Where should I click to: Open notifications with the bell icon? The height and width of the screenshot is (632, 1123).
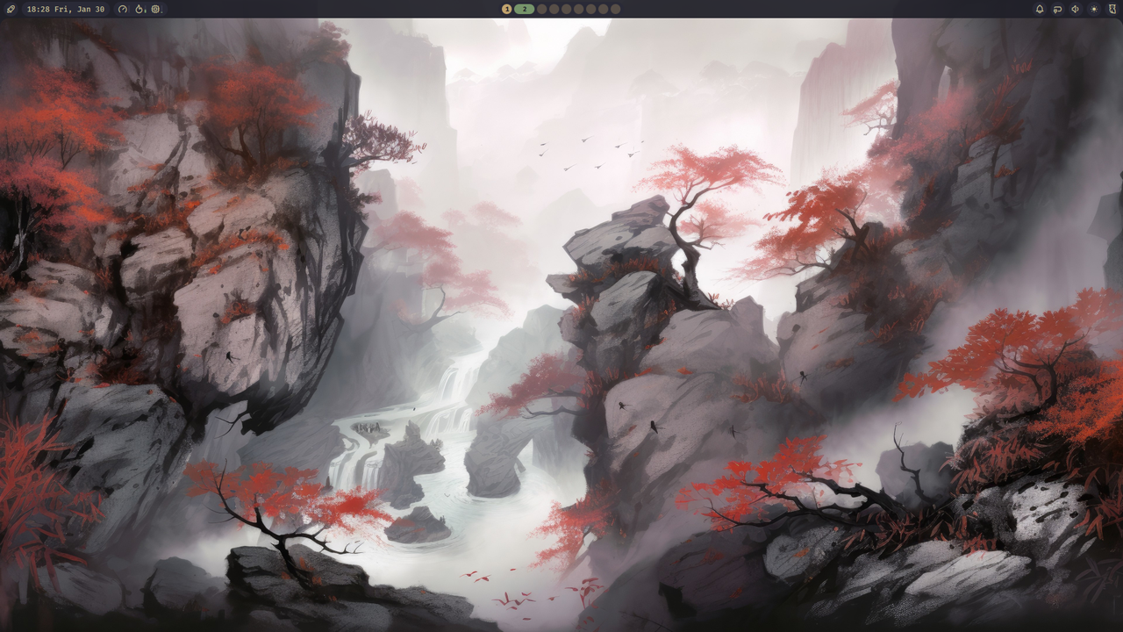click(x=1040, y=9)
